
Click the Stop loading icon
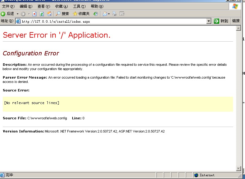(x=34, y=14)
